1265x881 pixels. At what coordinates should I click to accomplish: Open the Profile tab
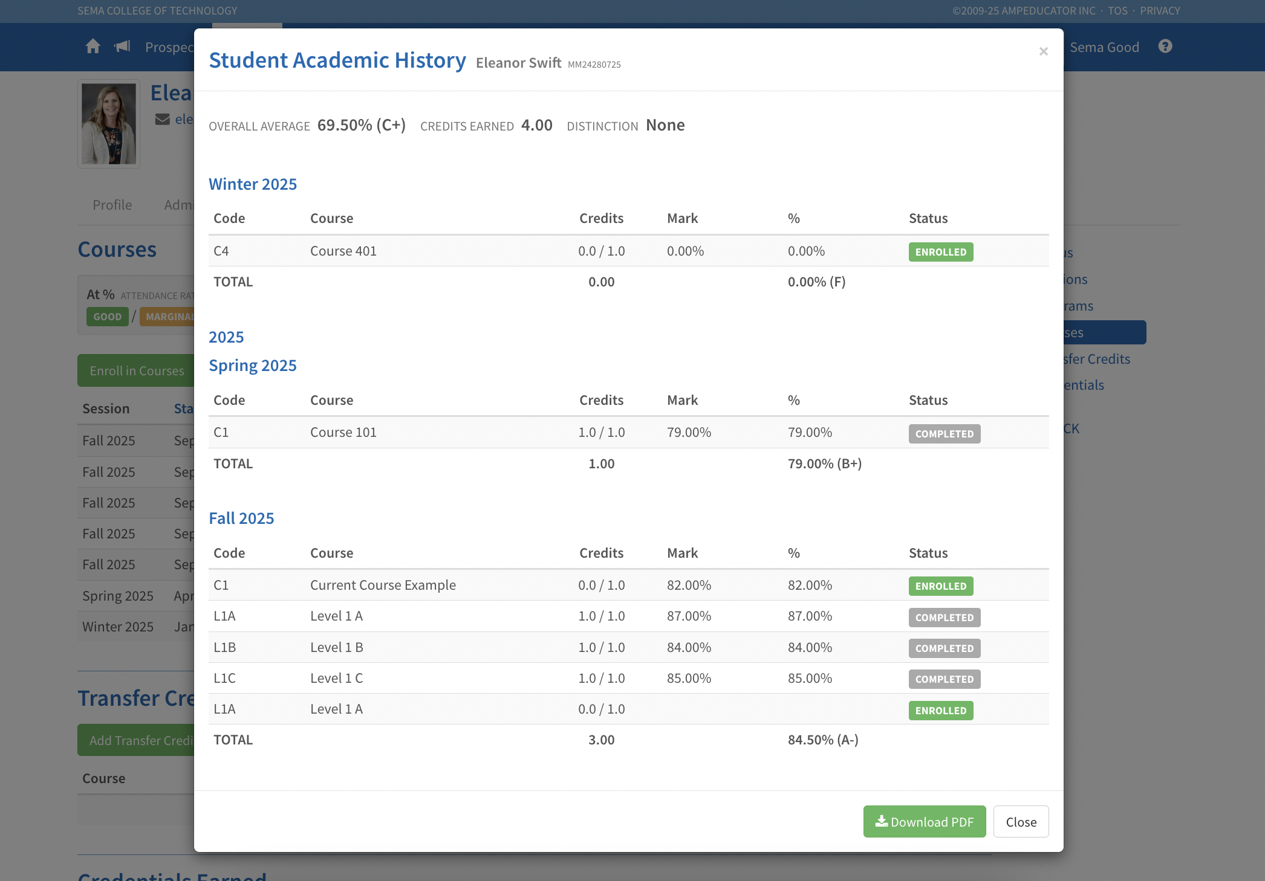112,205
